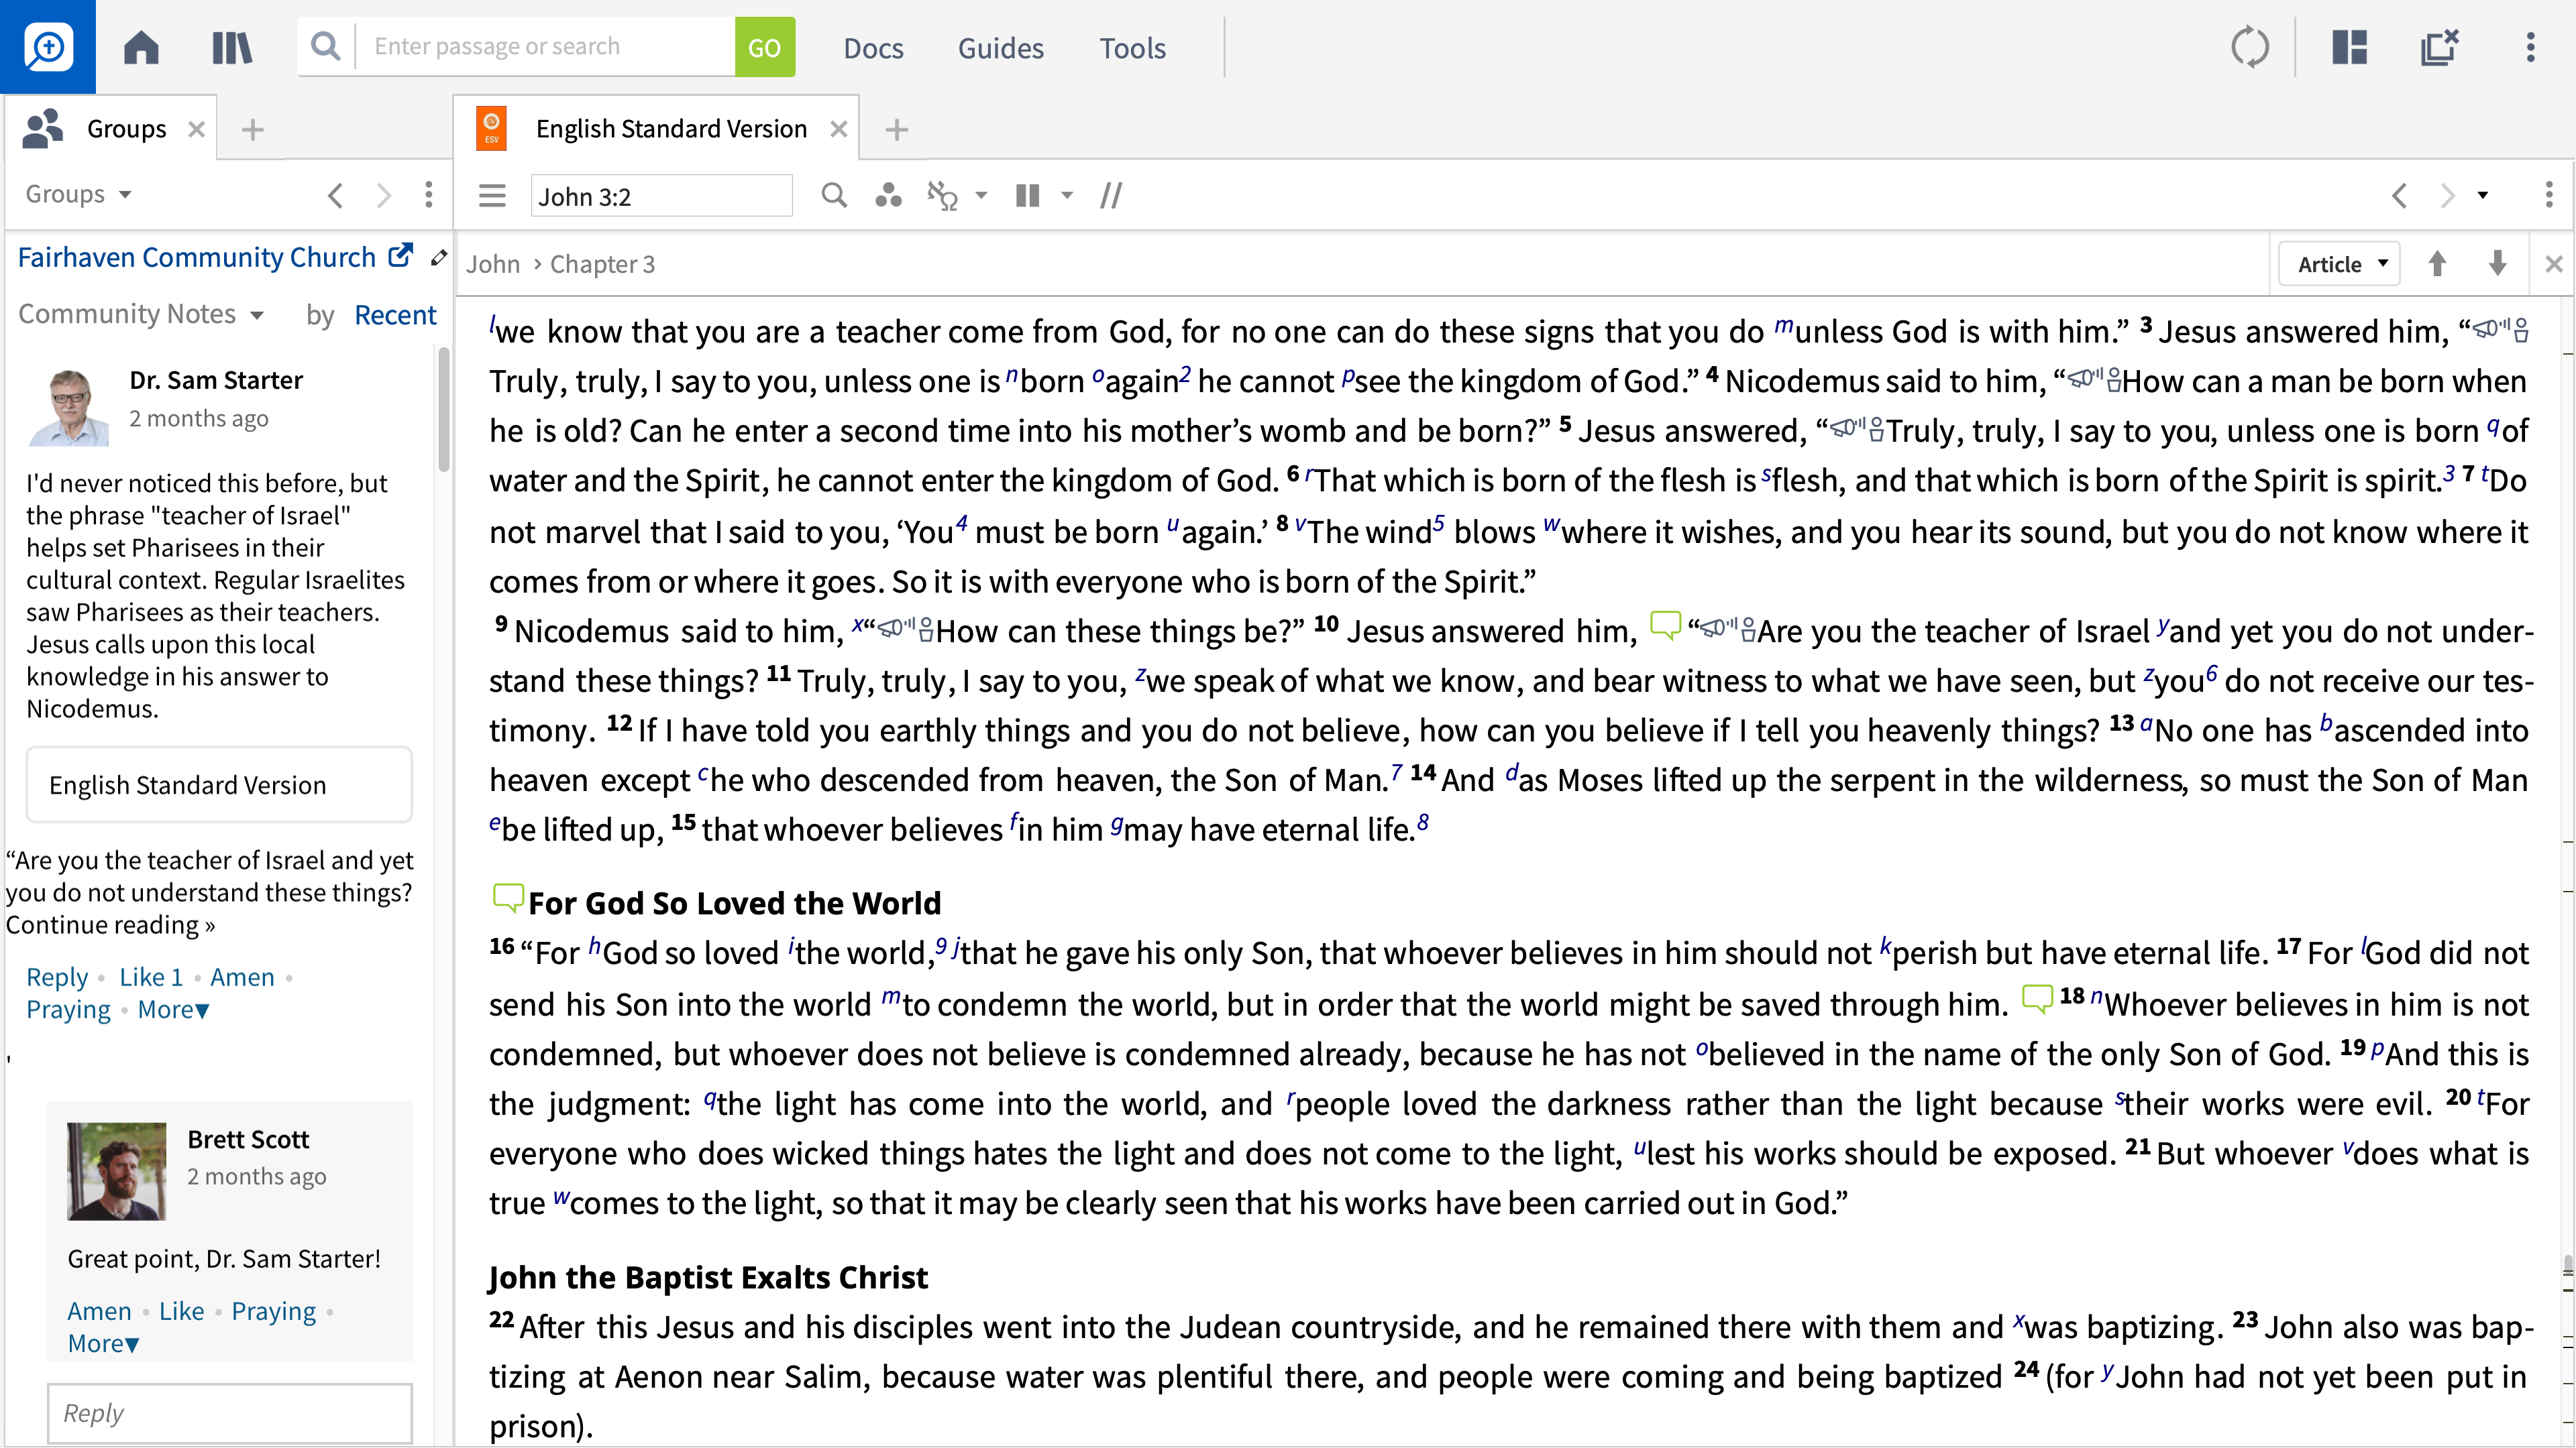Open the Tools menu
Image resolution: width=2576 pixels, height=1448 pixels.
(1132, 48)
